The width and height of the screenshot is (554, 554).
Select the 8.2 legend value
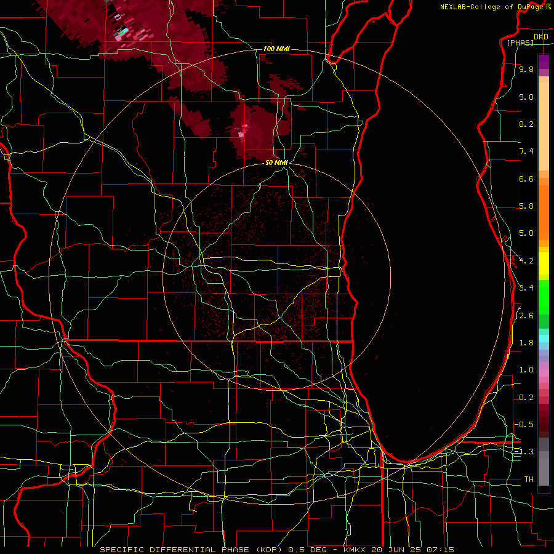point(526,124)
